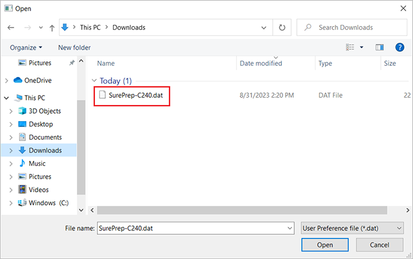The width and height of the screenshot is (413, 259).
Task: Click the Open button
Action: 325,245
